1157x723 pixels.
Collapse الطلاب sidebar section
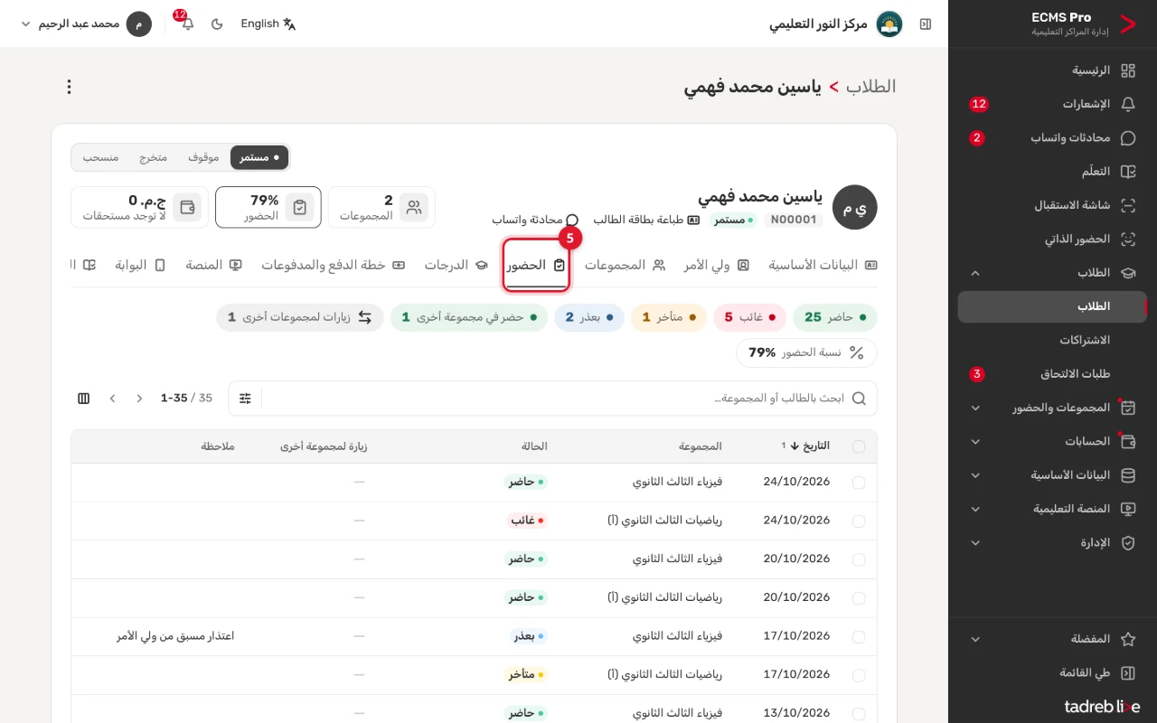point(1052,273)
